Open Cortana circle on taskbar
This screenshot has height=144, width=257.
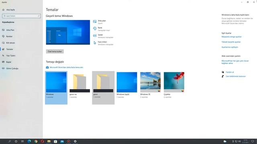[x=16, y=141]
